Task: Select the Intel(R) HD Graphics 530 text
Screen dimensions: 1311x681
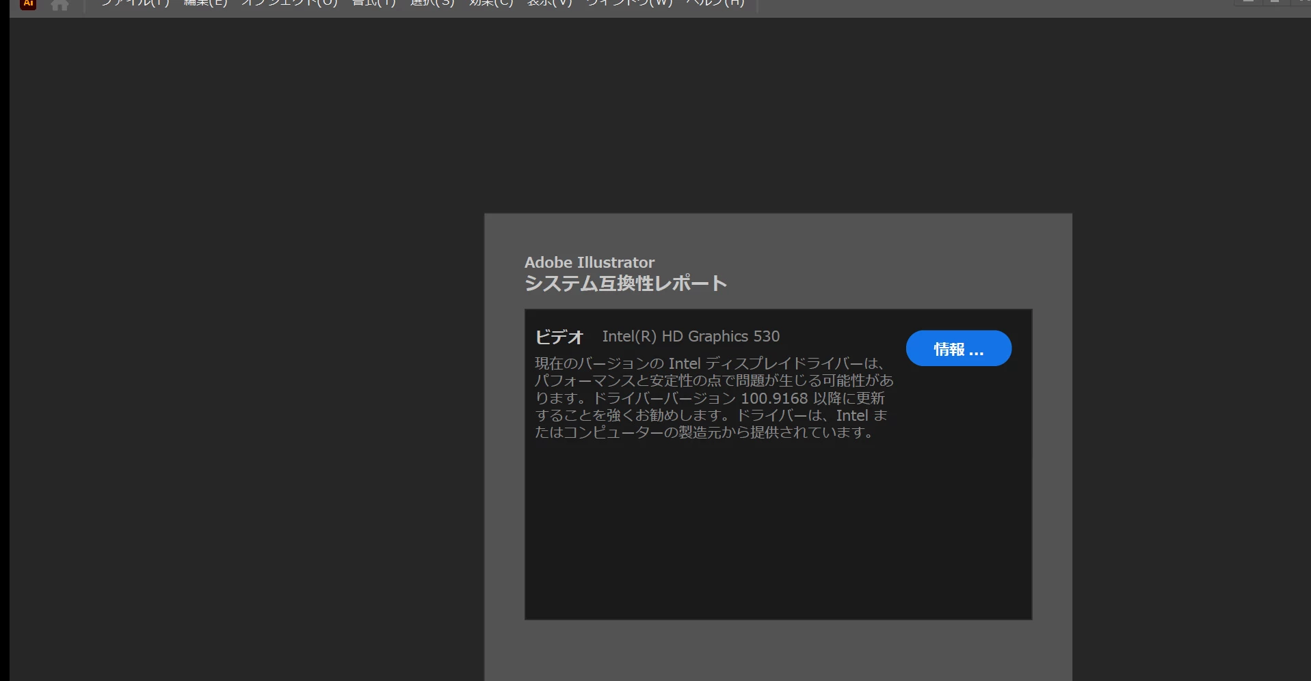Action: click(x=691, y=336)
